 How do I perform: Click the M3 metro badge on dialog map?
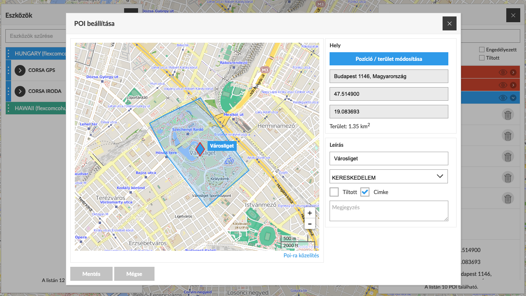click(265, 70)
